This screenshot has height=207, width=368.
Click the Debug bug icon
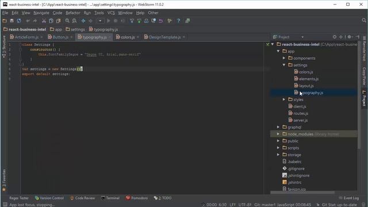(x=116, y=21)
